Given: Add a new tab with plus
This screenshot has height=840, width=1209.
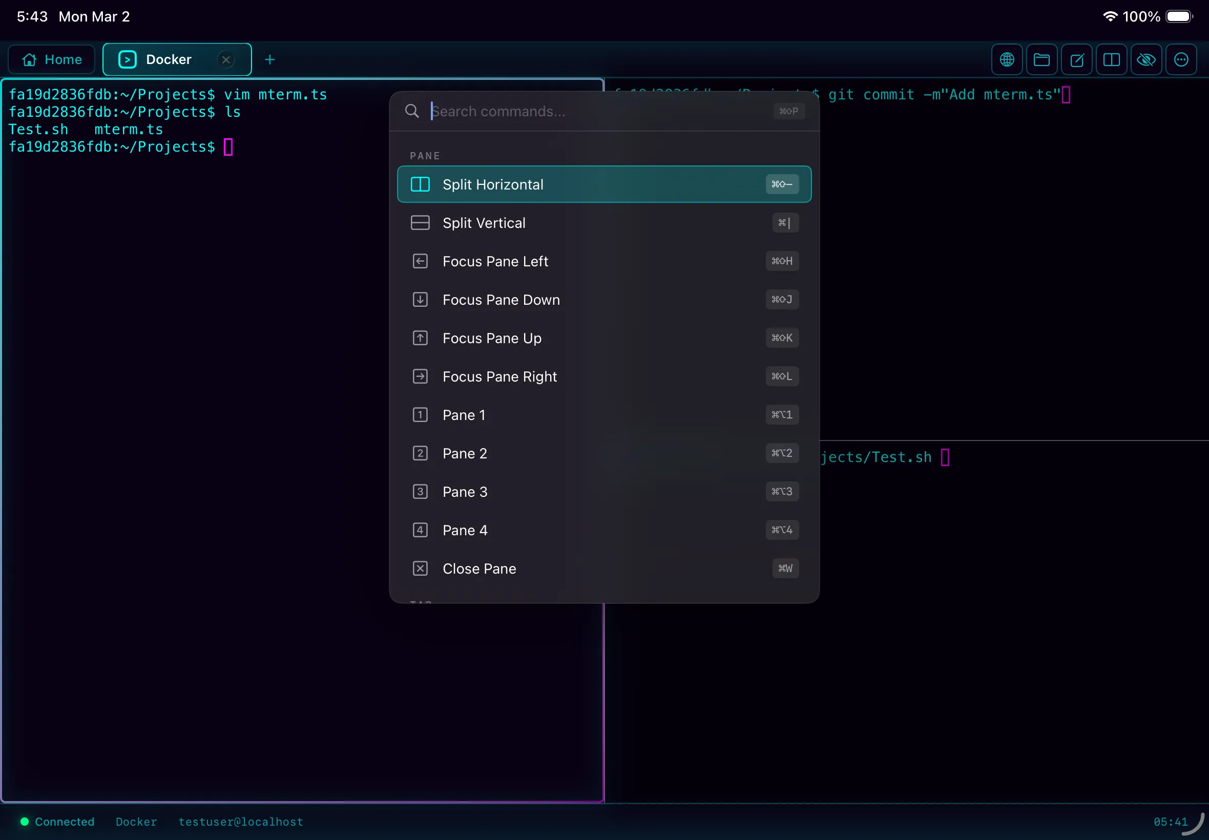Looking at the screenshot, I should 269,59.
